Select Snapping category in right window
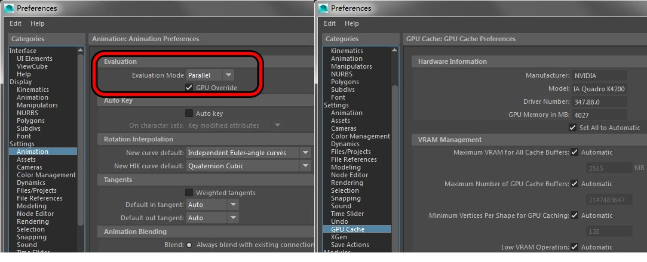 pyautogui.click(x=346, y=198)
